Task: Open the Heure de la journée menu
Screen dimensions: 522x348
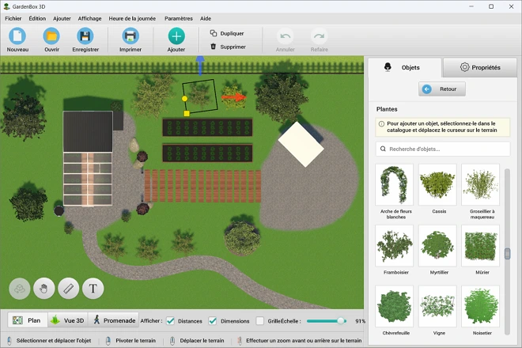Action: click(133, 18)
